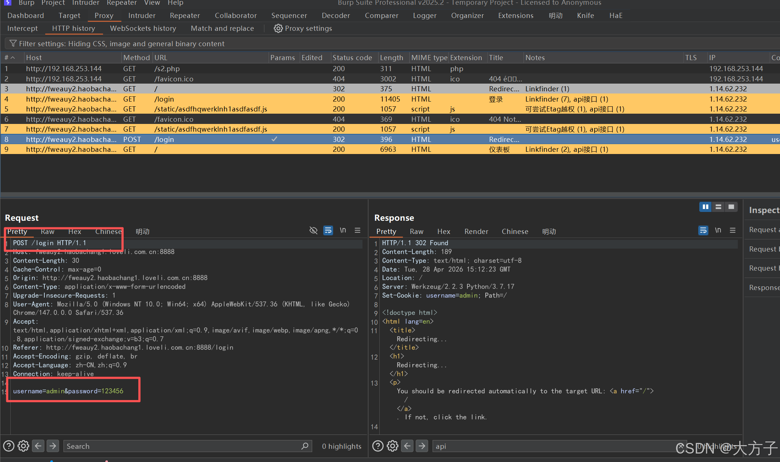780x462 pixels.
Task: Select the POST /login history row
Action: [164, 139]
